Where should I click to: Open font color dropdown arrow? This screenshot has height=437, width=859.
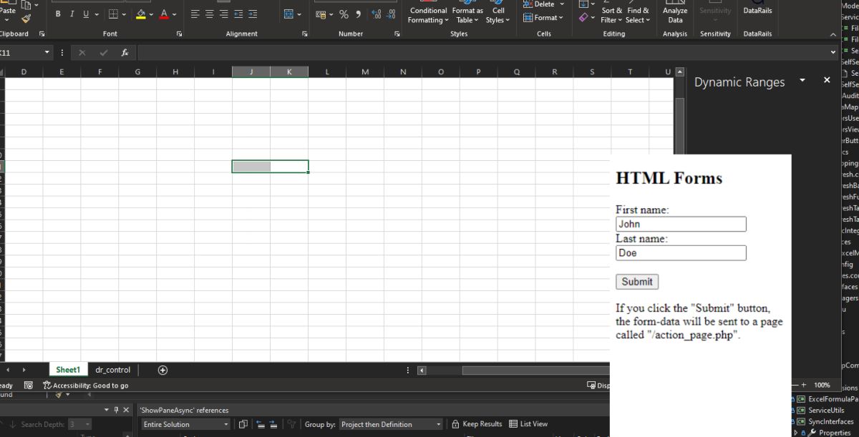(175, 14)
